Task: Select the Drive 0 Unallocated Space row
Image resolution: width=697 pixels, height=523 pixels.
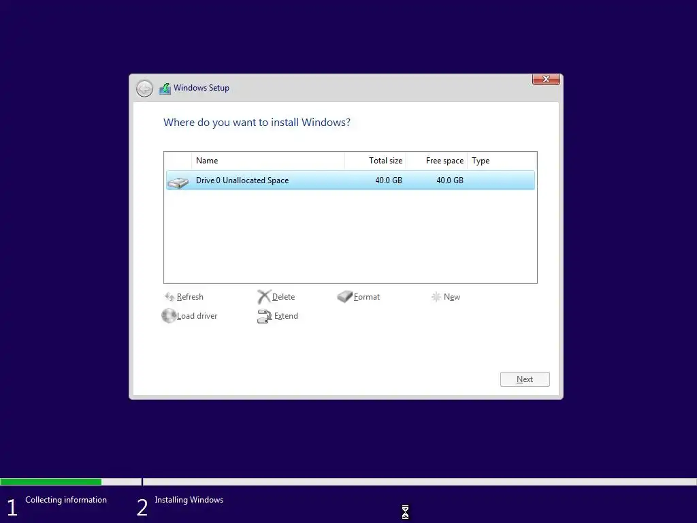Action: point(351,180)
